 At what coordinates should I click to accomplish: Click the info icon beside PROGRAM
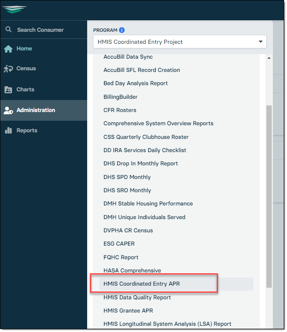click(x=122, y=30)
